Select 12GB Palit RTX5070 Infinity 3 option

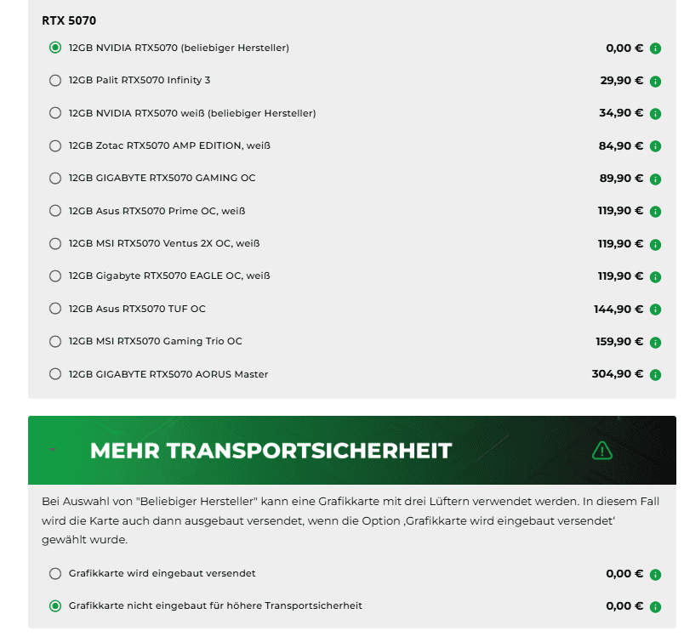[x=55, y=81]
